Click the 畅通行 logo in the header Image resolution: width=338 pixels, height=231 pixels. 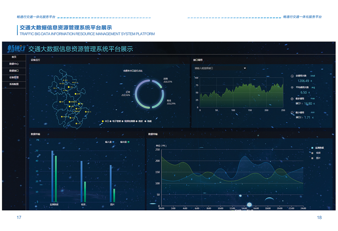point(16,49)
